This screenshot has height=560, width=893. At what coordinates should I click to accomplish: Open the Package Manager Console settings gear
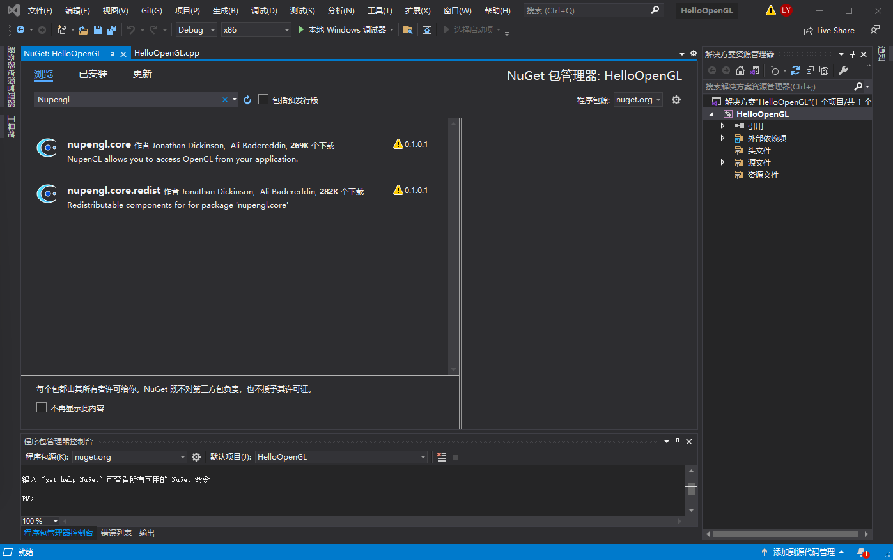click(x=196, y=457)
